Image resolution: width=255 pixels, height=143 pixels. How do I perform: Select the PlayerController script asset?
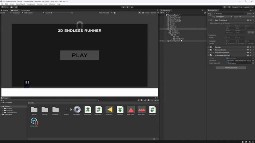[x=88, y=110]
